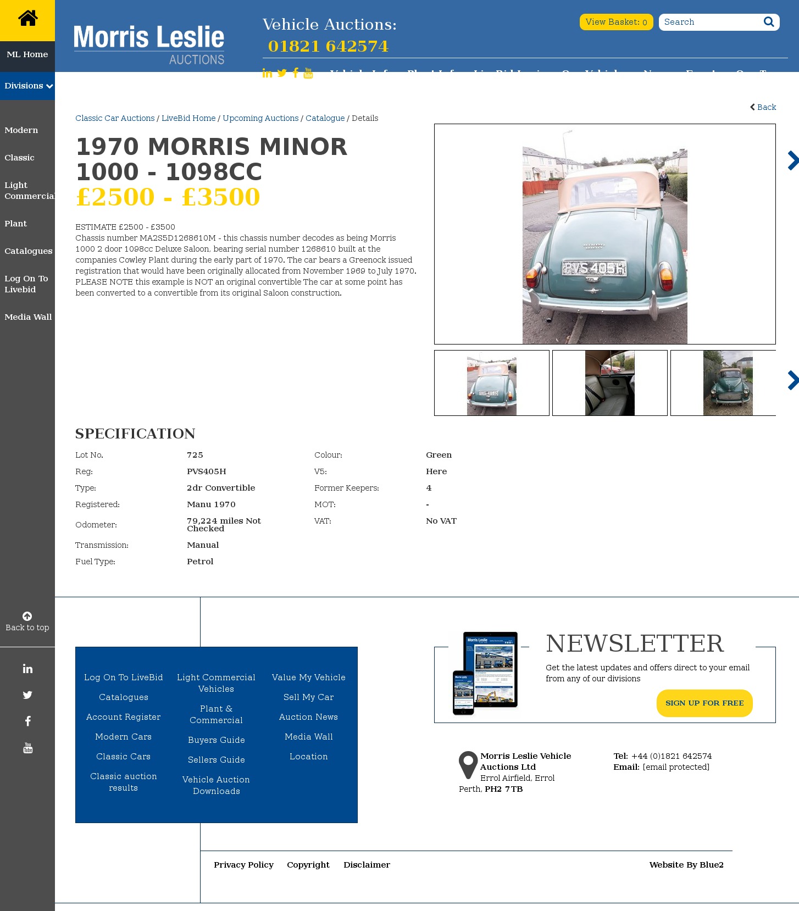Click the View Basket button
The height and width of the screenshot is (911, 799).
616,22
